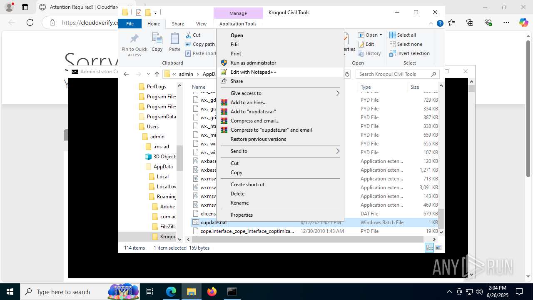Choose Properties in context menu
The height and width of the screenshot is (300, 533).
[x=281, y=215]
